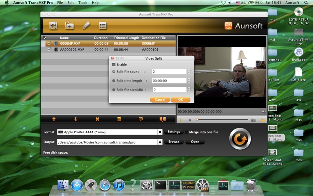The height and width of the screenshot is (196, 313).
Task: Select the iPuff.app desktop icon
Action: click(x=299, y=54)
